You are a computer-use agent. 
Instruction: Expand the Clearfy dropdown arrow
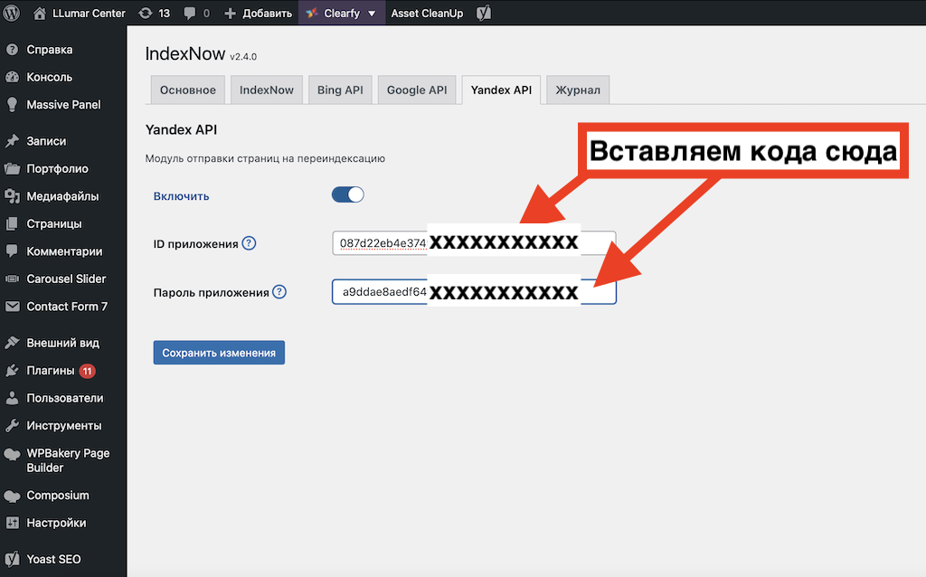[372, 14]
